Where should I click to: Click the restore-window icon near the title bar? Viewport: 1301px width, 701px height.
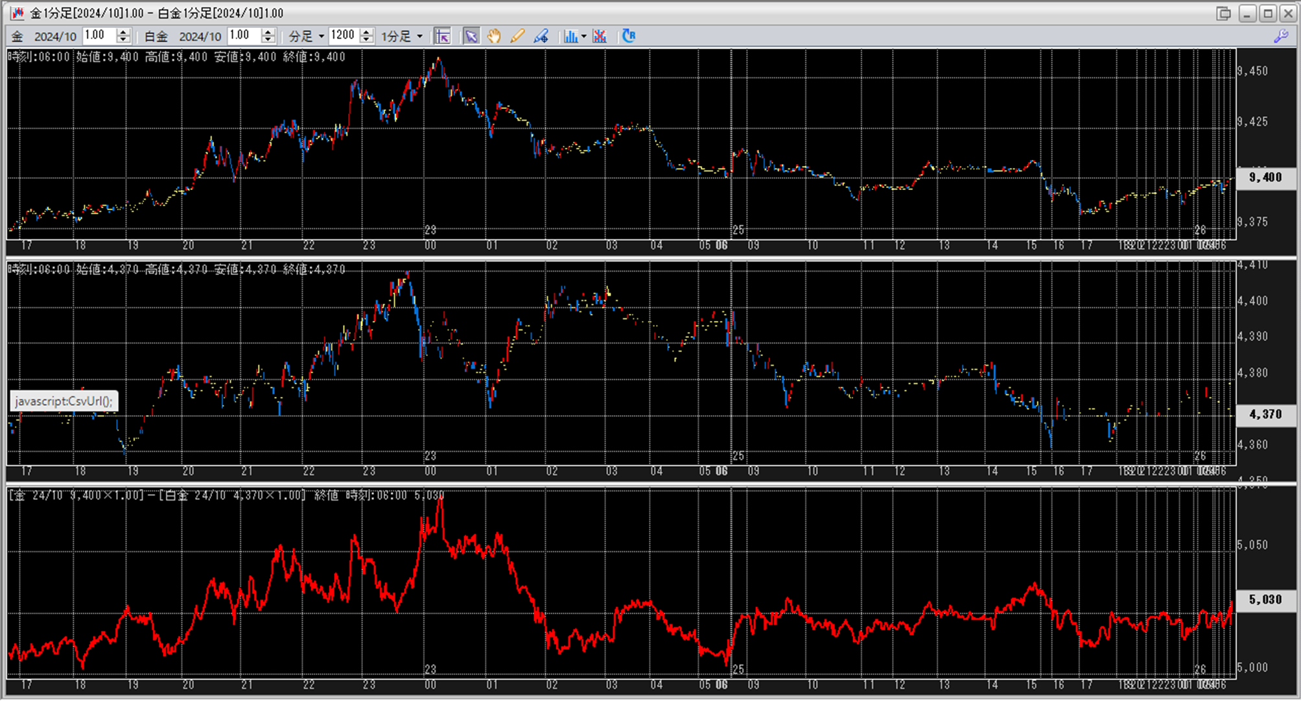click(x=1223, y=14)
